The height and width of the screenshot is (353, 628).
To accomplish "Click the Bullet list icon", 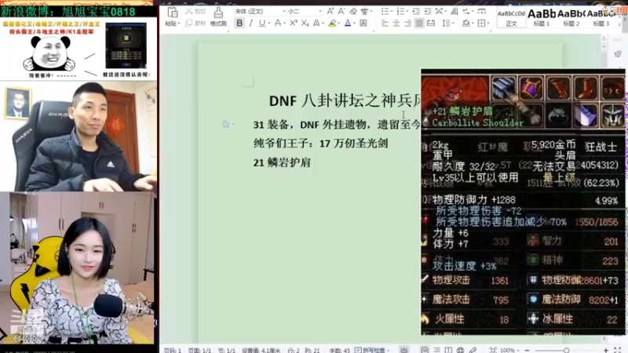I will point(385,11).
